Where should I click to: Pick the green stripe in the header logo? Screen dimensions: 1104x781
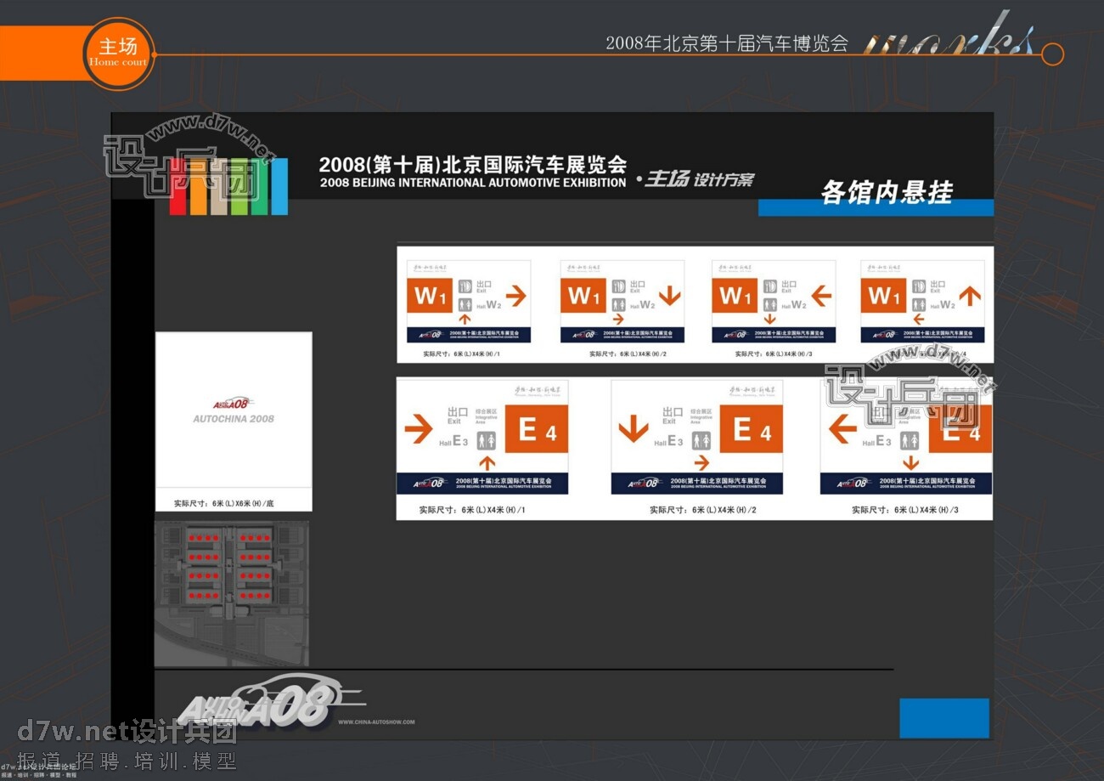(x=239, y=187)
